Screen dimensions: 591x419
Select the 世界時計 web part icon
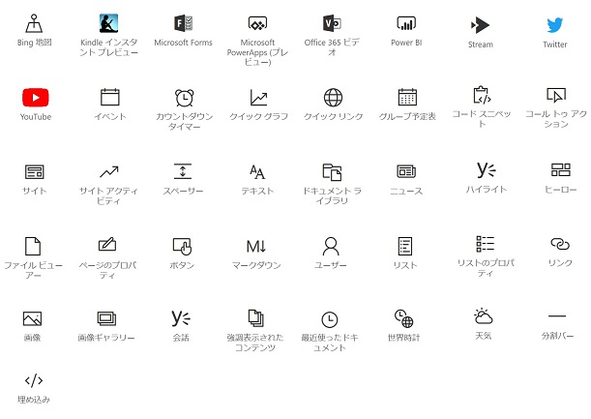(x=403, y=318)
